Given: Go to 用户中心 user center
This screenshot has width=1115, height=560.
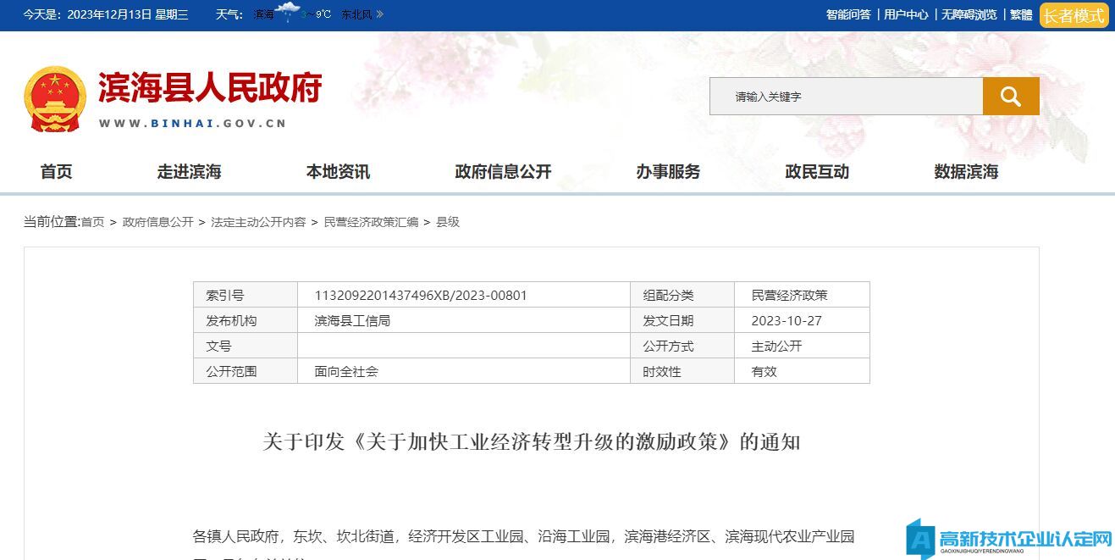Looking at the screenshot, I should 906,14.
